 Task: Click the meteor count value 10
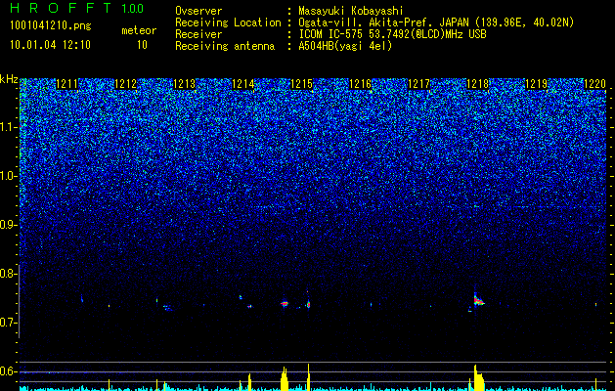(142, 45)
